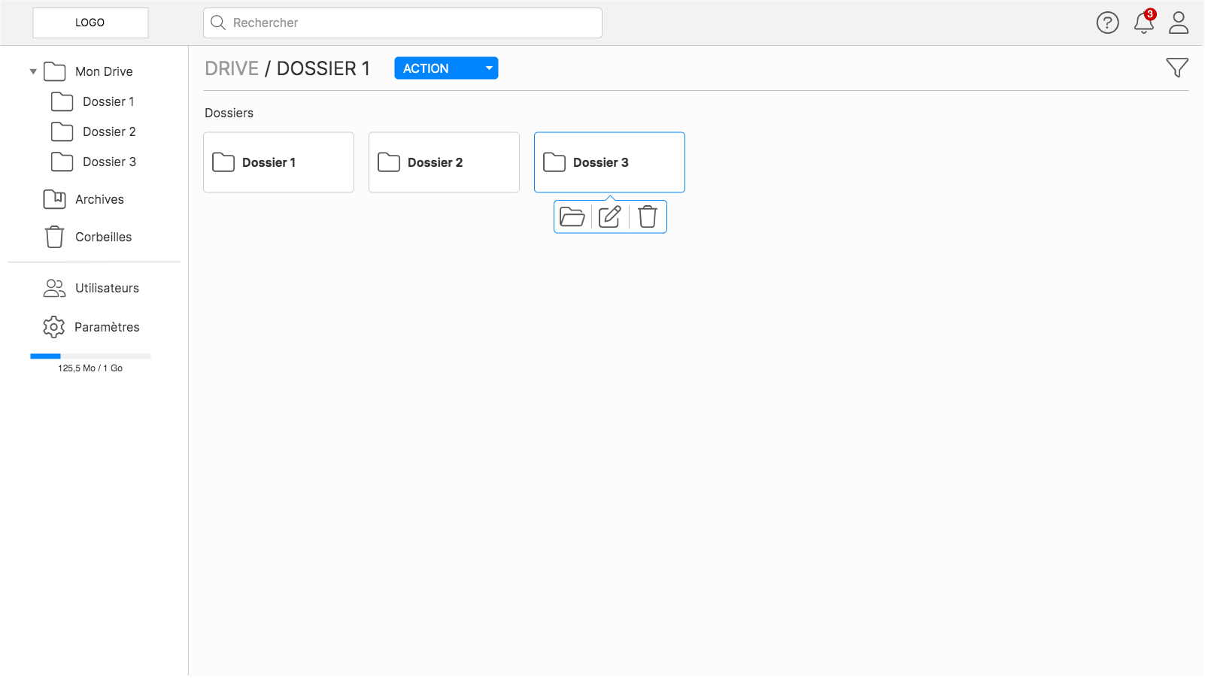This screenshot has width=1205, height=678.
Task: Click the notifications bell with 3 alerts
Action: pos(1143,23)
